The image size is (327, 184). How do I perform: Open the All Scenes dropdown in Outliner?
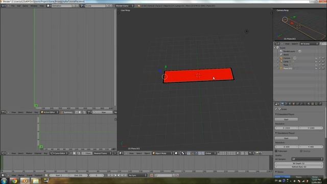click(x=309, y=44)
